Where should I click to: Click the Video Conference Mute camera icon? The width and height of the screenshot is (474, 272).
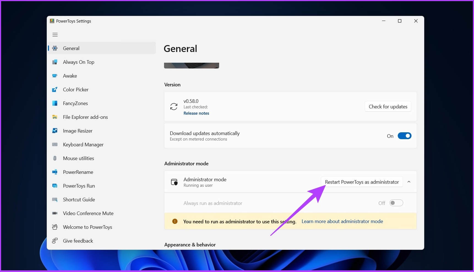tap(55, 213)
